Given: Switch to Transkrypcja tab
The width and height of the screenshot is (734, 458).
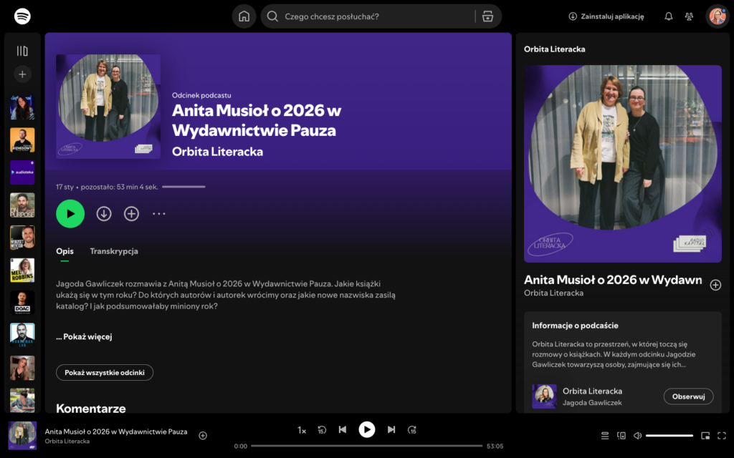Looking at the screenshot, I should pyautogui.click(x=114, y=251).
